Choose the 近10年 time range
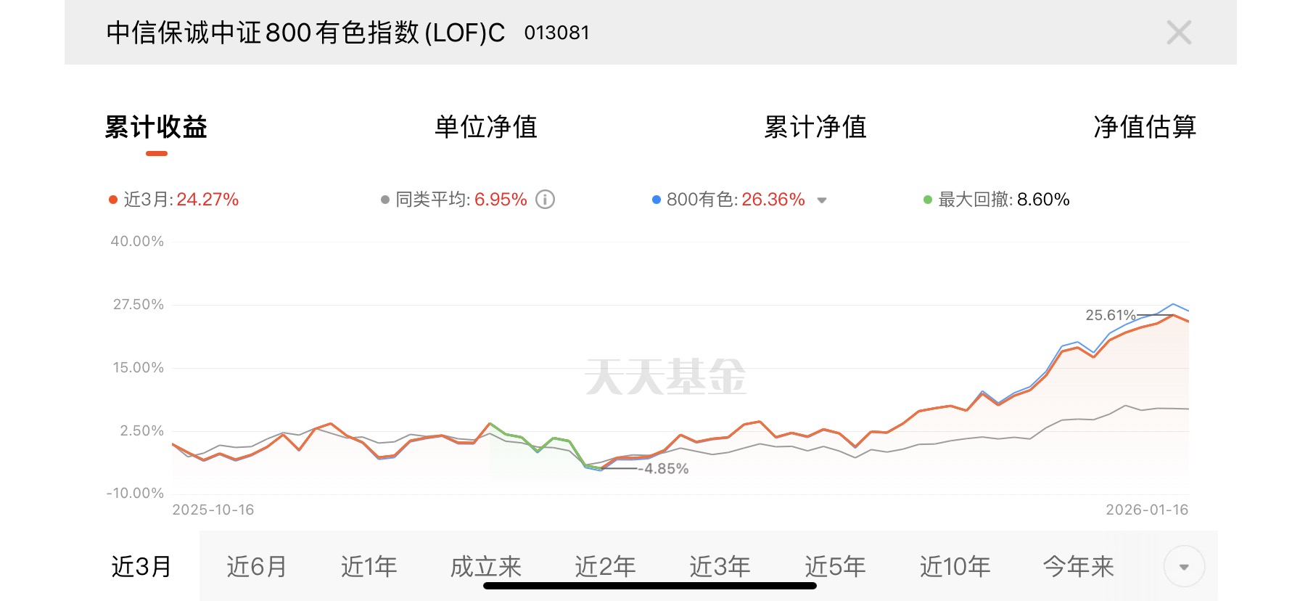 tap(955, 566)
